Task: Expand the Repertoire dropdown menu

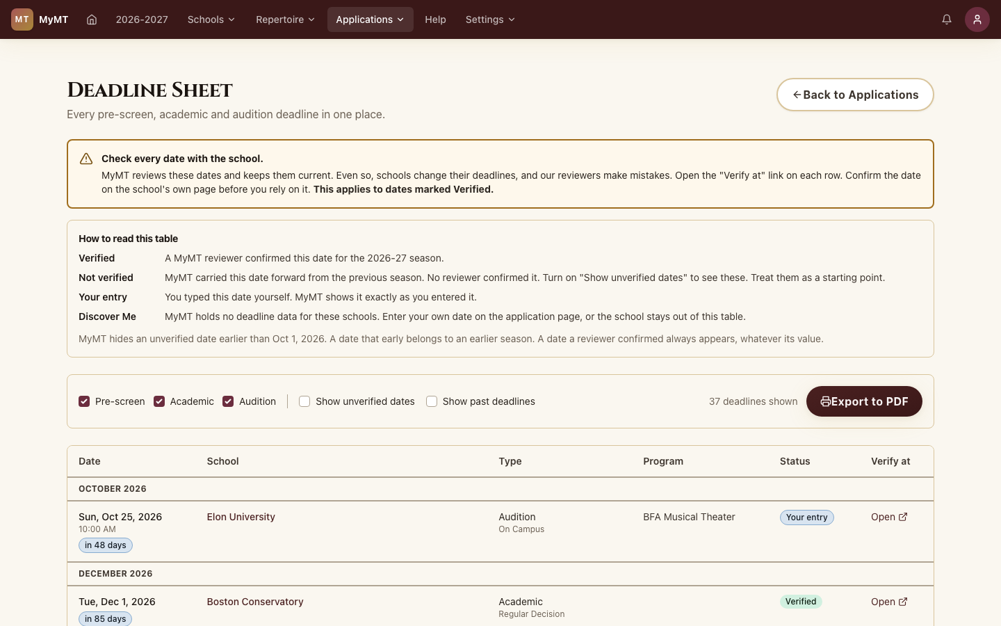Action: 285,19
